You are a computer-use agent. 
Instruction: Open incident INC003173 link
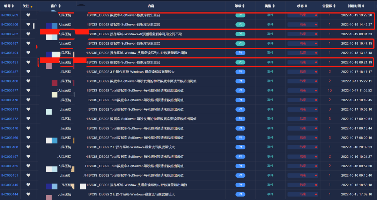click(10, 110)
